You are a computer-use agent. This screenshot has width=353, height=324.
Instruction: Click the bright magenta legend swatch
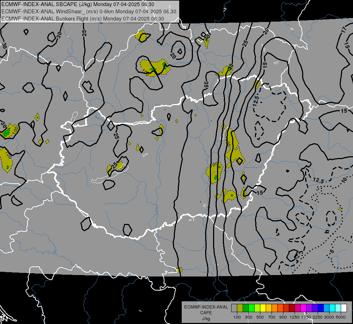304,308
